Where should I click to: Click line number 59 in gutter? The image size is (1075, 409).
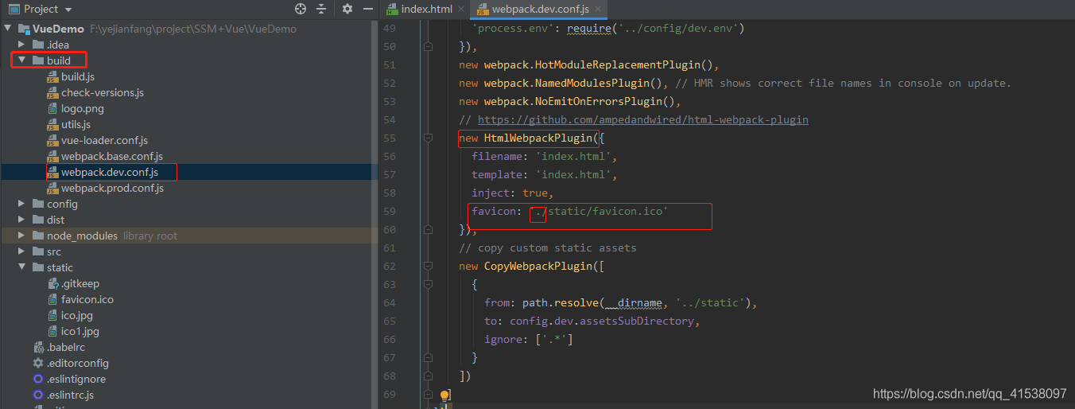click(389, 211)
